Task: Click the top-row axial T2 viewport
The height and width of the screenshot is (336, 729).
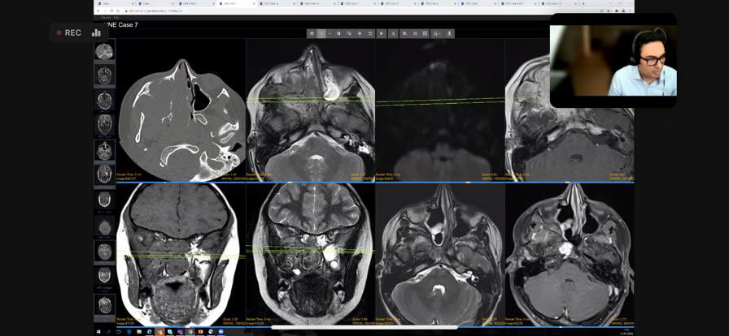Action: pos(311,110)
